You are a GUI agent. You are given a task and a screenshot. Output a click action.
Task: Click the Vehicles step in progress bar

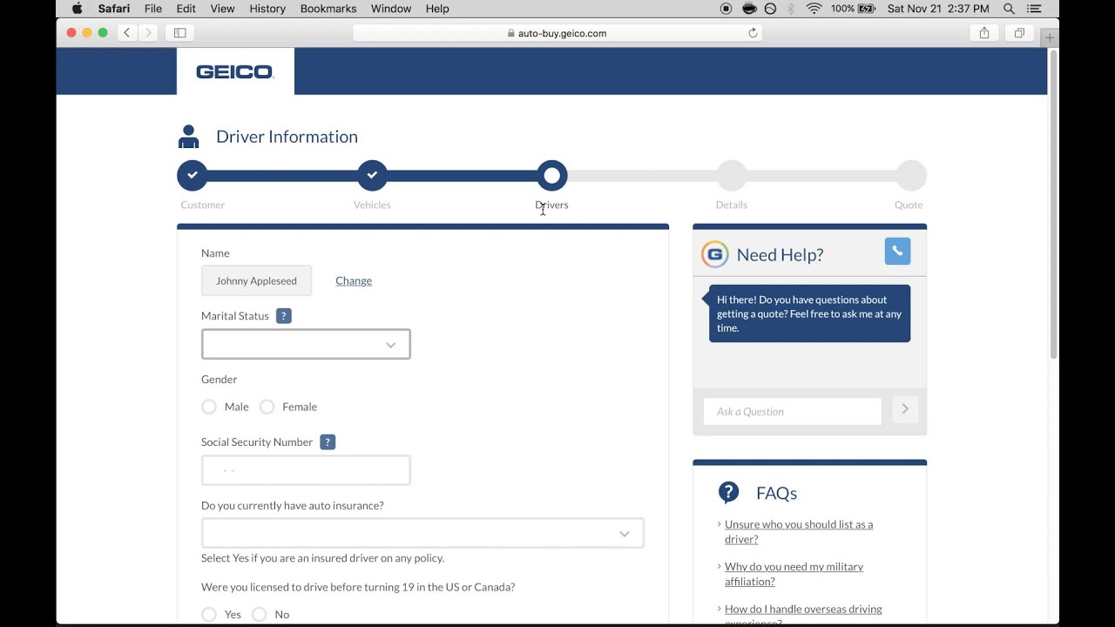pyautogui.click(x=372, y=176)
